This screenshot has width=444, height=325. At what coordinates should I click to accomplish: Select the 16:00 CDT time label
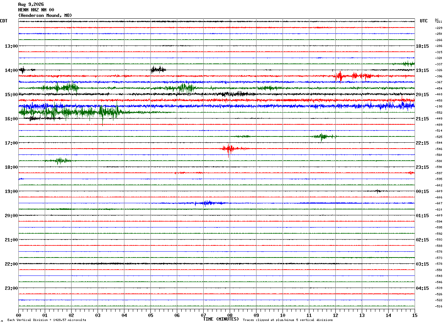[11, 118]
